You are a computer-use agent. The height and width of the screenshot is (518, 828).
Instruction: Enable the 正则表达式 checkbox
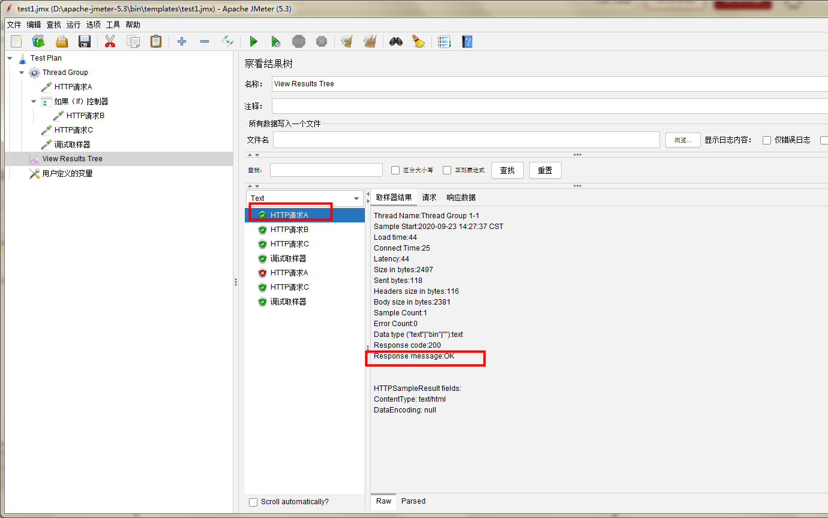447,170
